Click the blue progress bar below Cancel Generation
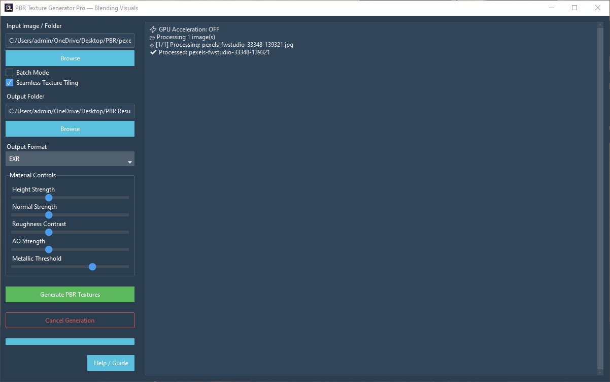610x382 pixels. [x=70, y=341]
